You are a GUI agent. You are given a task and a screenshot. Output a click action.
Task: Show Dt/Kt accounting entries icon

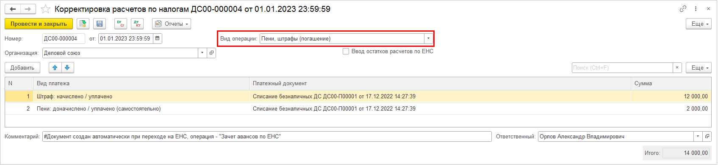pos(137,24)
